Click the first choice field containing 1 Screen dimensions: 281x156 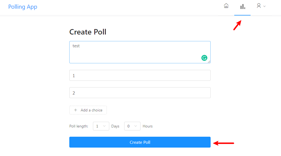140,75
